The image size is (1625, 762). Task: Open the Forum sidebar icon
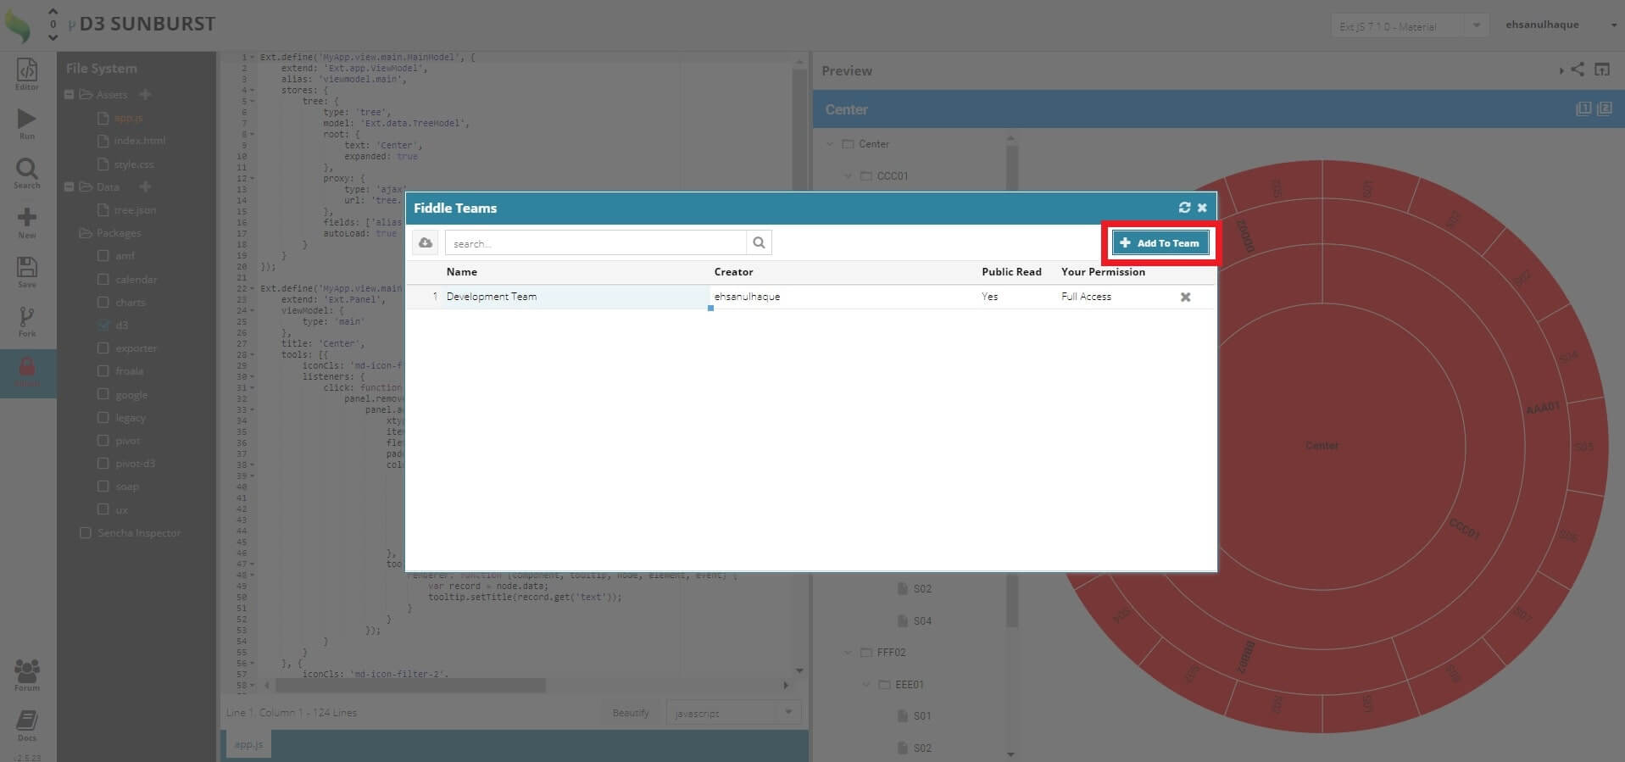27,675
